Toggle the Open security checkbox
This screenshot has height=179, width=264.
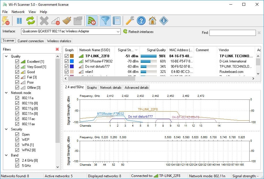coord(17,134)
